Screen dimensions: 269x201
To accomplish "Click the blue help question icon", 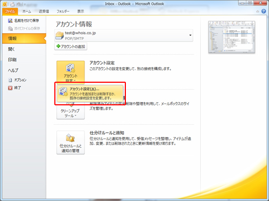I will click(264, 11).
